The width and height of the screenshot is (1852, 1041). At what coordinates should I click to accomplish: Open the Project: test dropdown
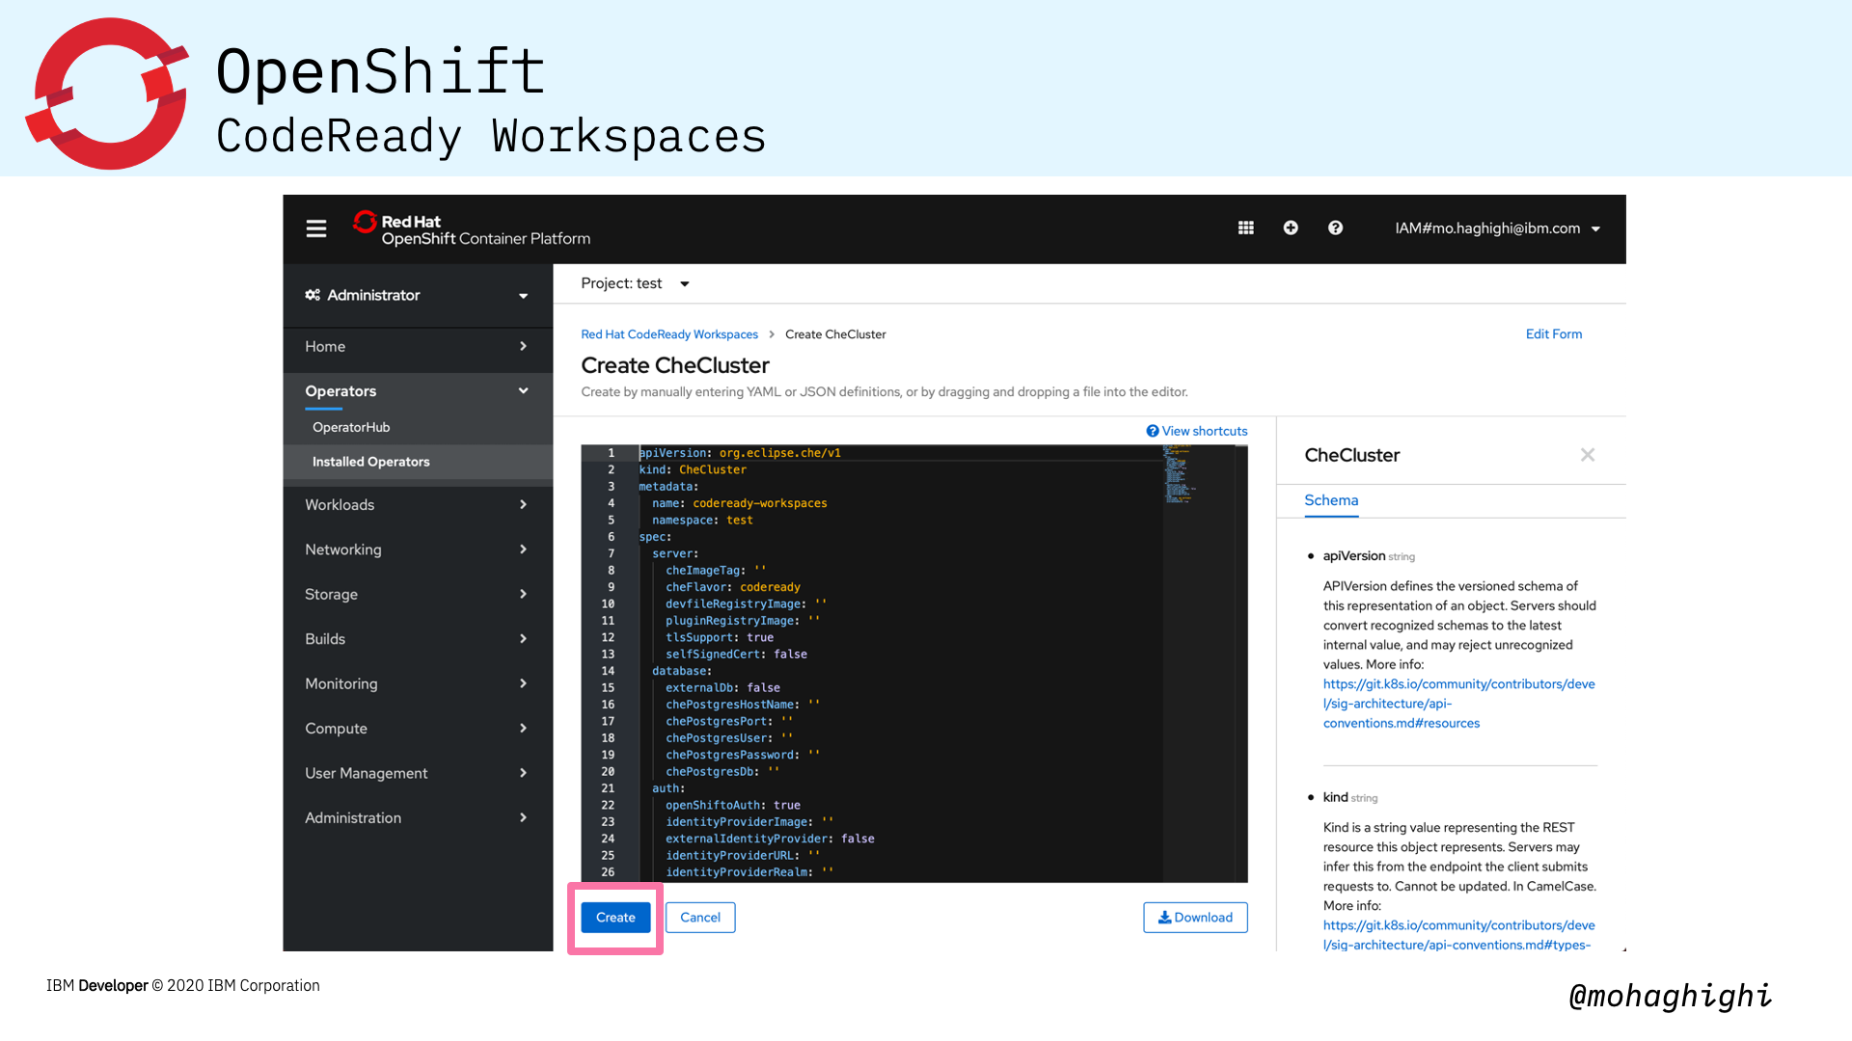635,283
